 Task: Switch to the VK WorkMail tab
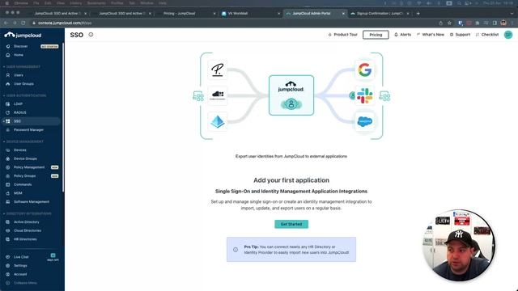pyautogui.click(x=251, y=14)
